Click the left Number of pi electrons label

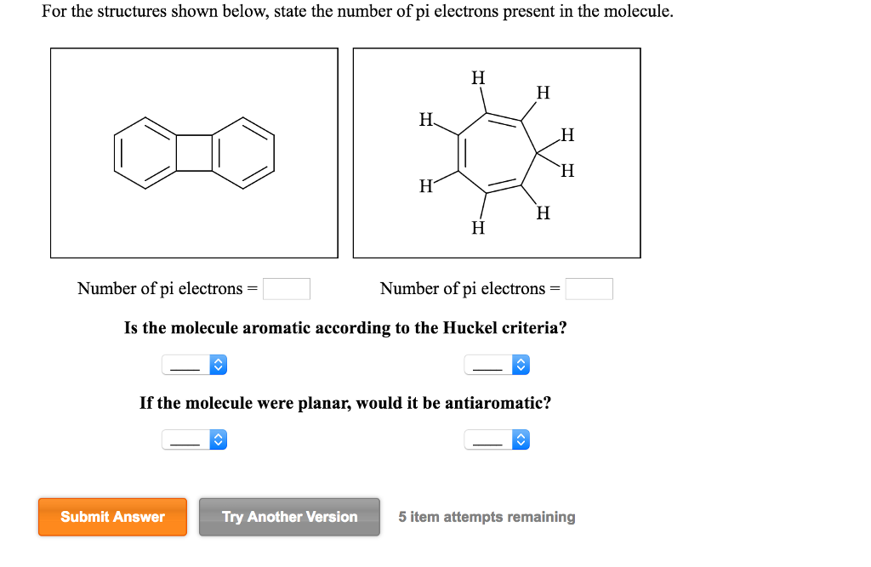click(x=167, y=288)
